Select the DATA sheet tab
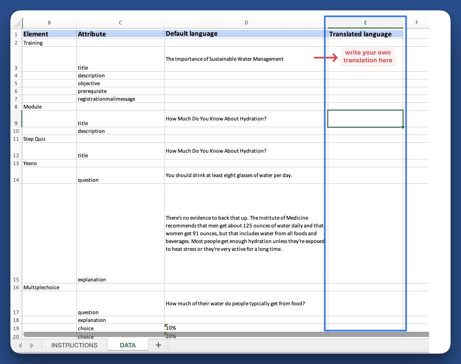461x364 pixels. pyautogui.click(x=128, y=345)
